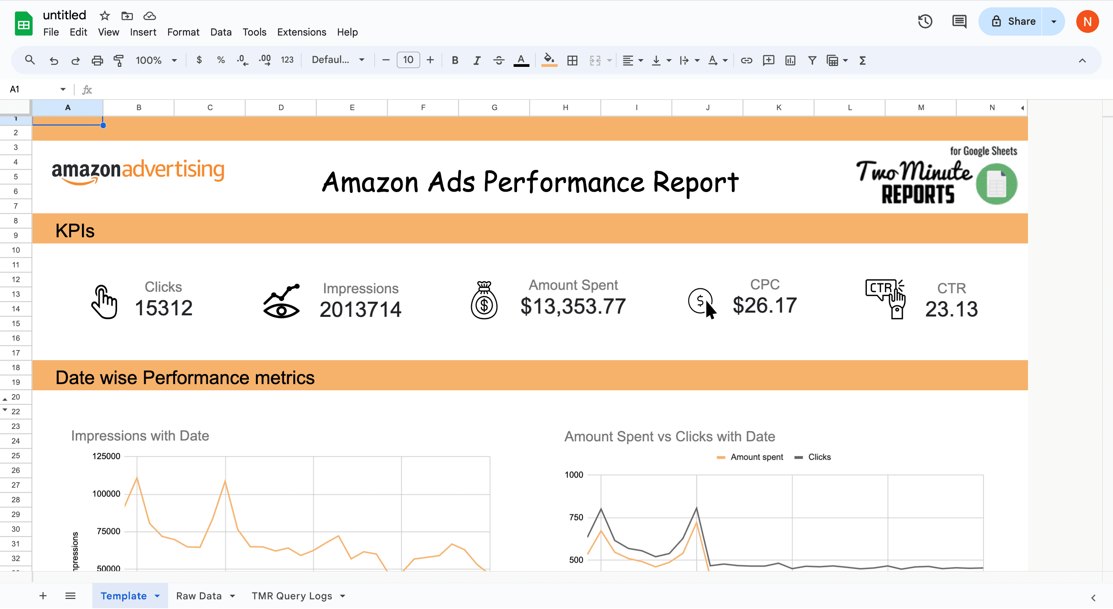The height and width of the screenshot is (609, 1113).
Task: Click the font size input field
Action: coord(408,60)
